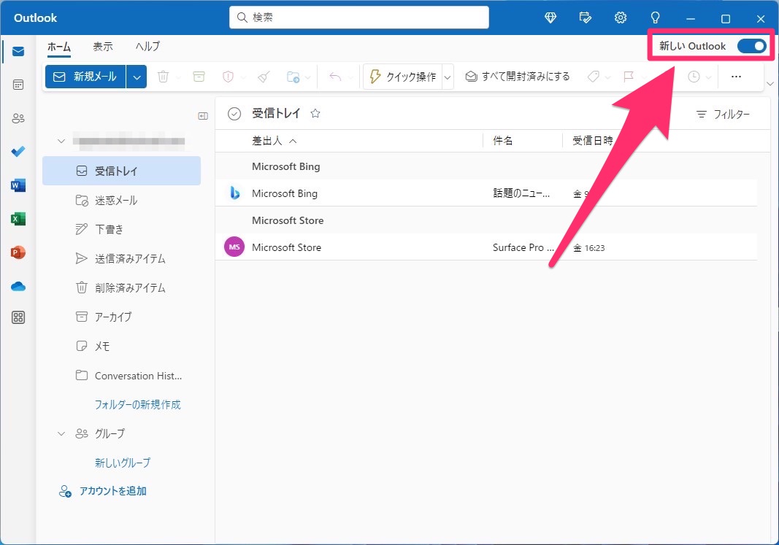This screenshot has height=545, width=779.
Task: Launch the To Do checkmark app
Action: tap(18, 152)
